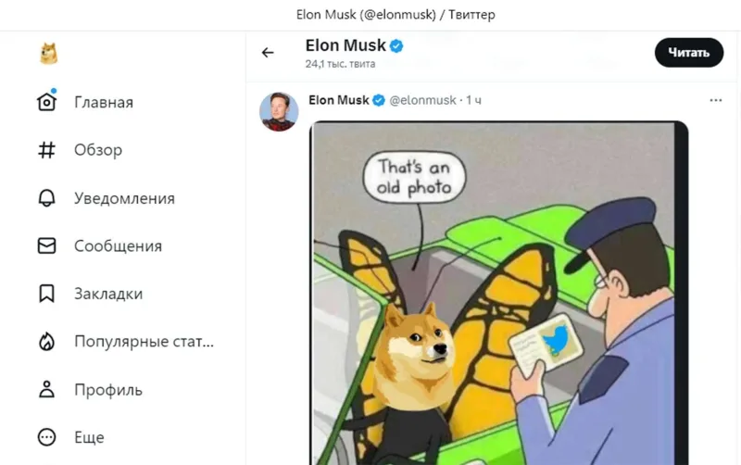The height and width of the screenshot is (465, 741).
Task: Click the tweet's 1 ч timestamp
Action: coord(473,100)
